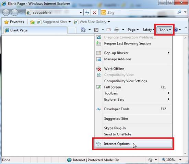This screenshot has width=189, height=164.
Task: Click the Print icon
Action: [x=117, y=30]
